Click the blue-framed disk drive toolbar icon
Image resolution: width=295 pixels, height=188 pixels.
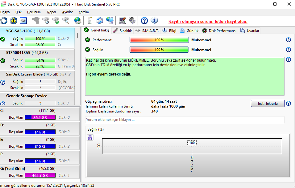coord(23,20)
